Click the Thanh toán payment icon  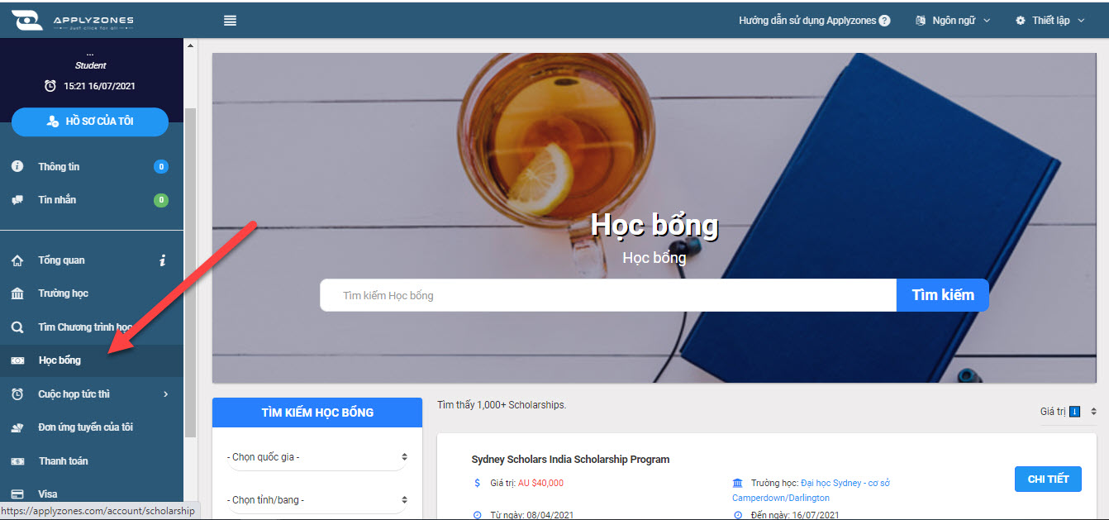pos(17,461)
